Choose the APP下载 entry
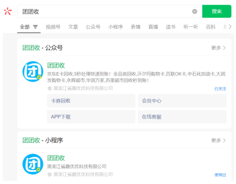Viewport: 236px width, 184px height. 91,117
